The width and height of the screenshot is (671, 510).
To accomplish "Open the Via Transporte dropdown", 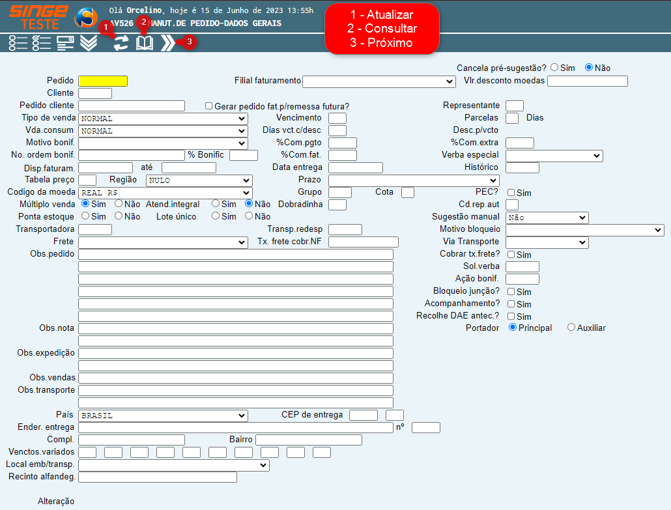I will 547,242.
